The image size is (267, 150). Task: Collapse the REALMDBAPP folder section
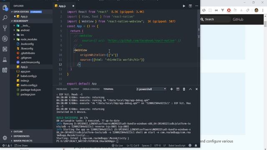pyautogui.click(x=31, y=21)
